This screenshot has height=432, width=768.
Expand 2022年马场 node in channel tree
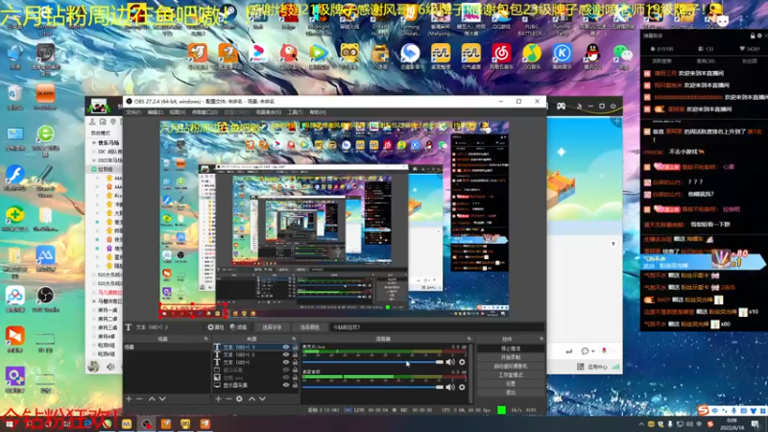coord(94,160)
